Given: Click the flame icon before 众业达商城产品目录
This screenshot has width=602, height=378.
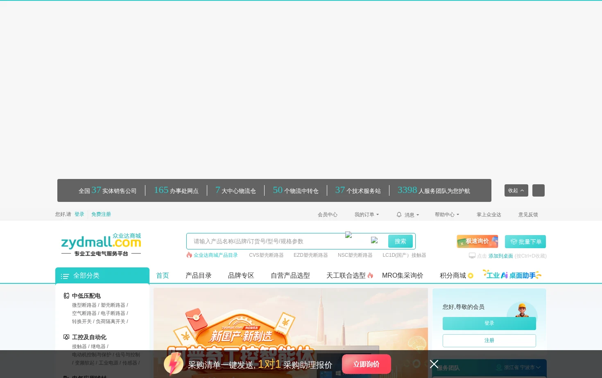Looking at the screenshot, I should pyautogui.click(x=189, y=255).
